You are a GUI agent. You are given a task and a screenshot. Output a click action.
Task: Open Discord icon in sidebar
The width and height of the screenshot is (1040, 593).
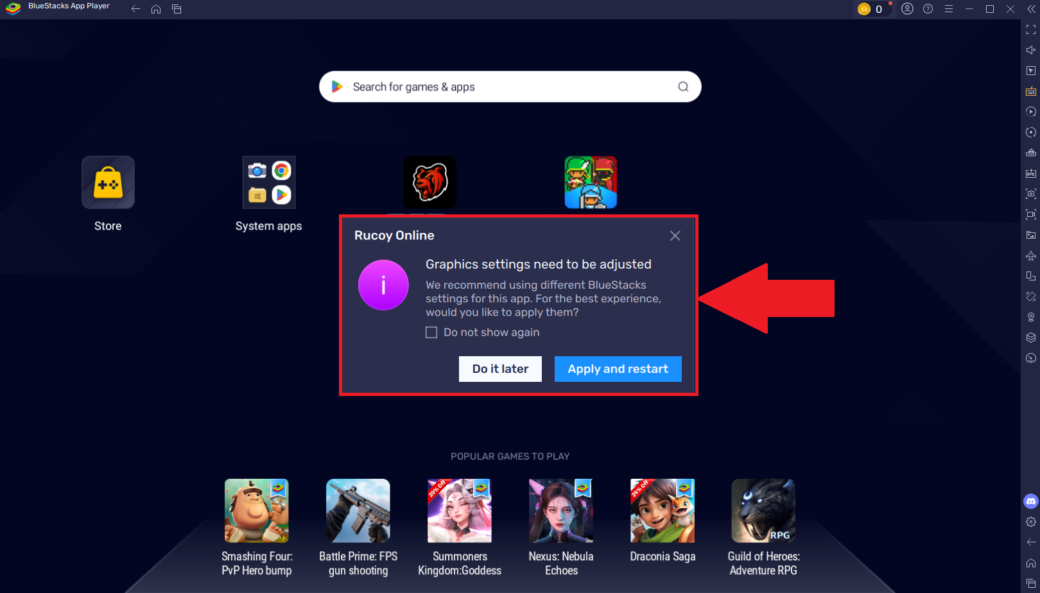(x=1031, y=501)
